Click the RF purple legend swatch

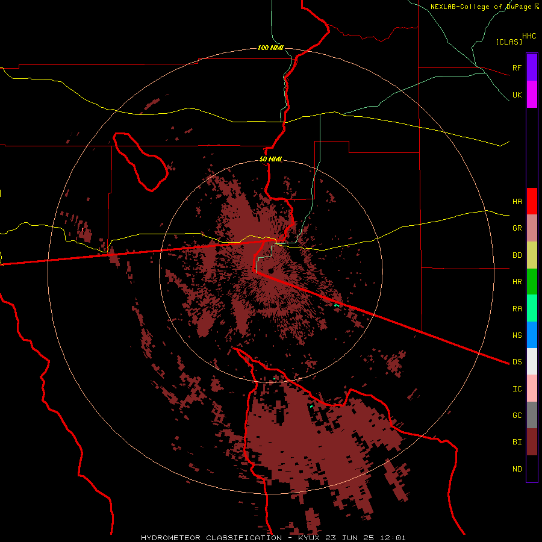coord(532,67)
